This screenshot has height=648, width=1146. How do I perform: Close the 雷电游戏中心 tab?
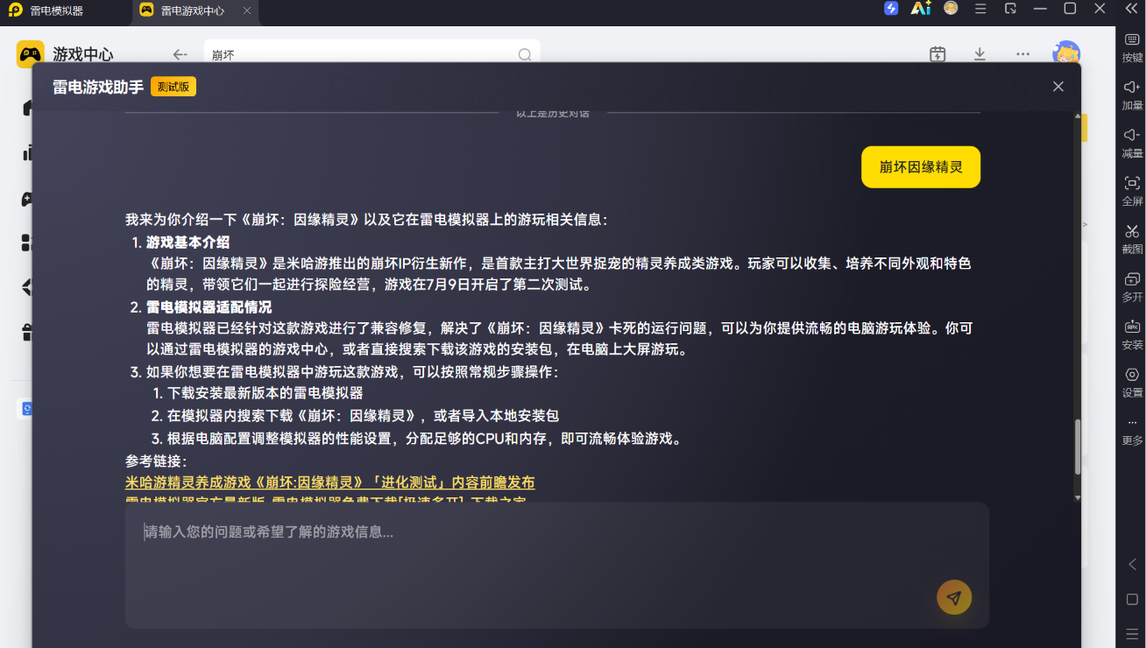coord(247,11)
